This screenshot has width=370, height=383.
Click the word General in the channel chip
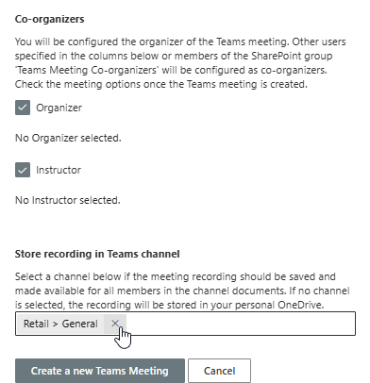79,324
